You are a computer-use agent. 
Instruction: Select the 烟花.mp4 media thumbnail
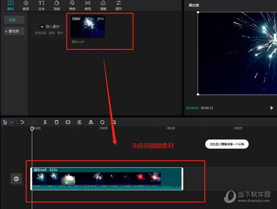pyautogui.click(x=88, y=27)
